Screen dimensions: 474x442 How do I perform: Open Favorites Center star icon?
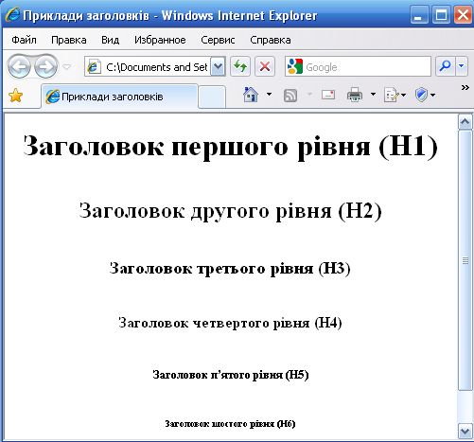pyautogui.click(x=15, y=96)
